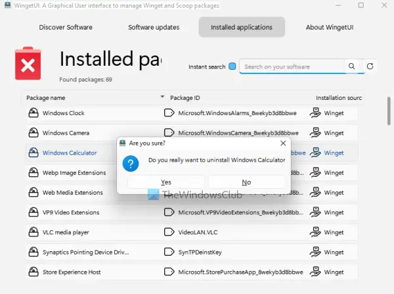The image size is (394, 294).
Task: Click the Microsoft.WindowsAlarms_8wekyb3d8bbwe ID
Action: [x=237, y=113]
